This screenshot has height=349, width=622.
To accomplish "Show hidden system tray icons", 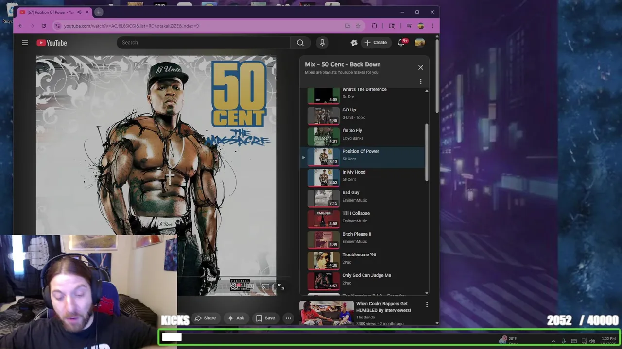I will tap(553, 341).
